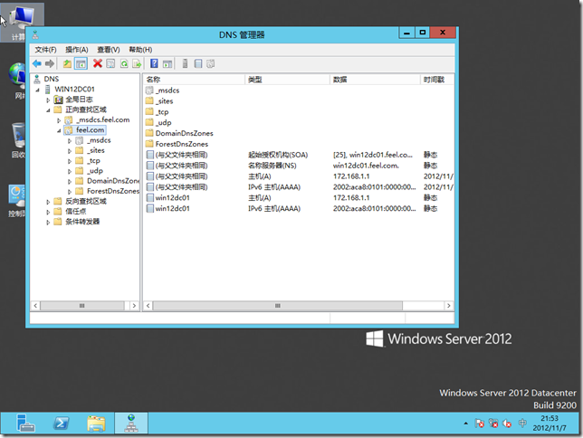Open the 帮助(H) menu
Image resolution: width=583 pixels, height=438 pixels.
coord(140,50)
